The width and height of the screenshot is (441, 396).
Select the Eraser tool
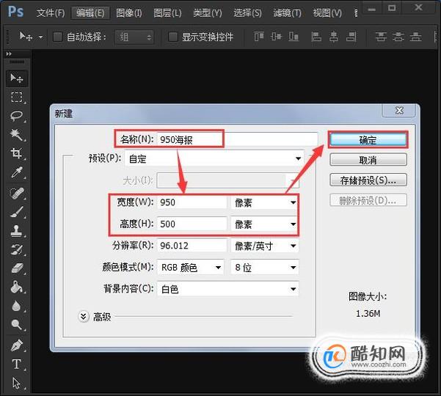point(17,268)
